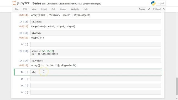Click the In [15] prompt label
178x100 pixels.
click(x=24, y=22)
